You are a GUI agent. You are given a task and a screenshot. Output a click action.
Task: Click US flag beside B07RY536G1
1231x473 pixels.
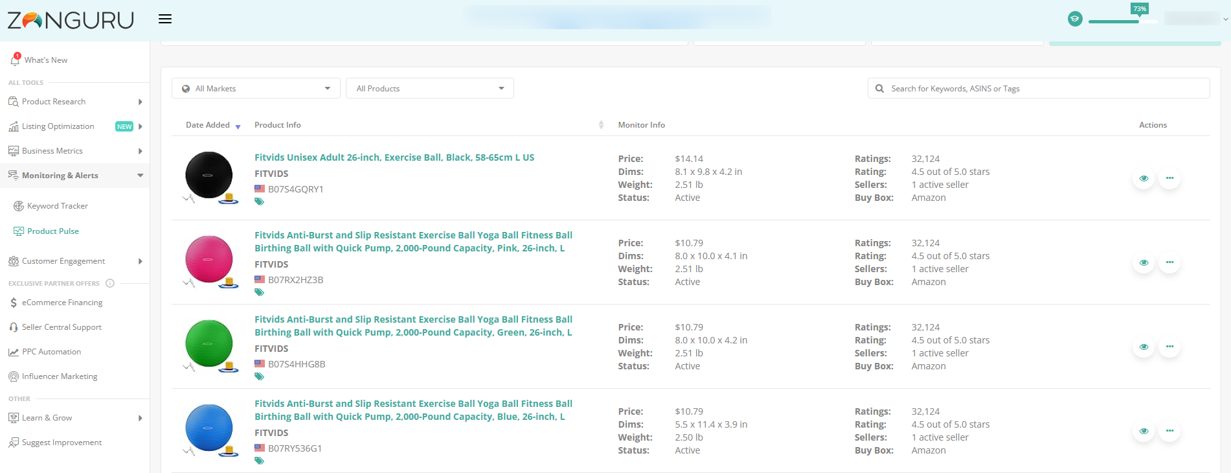coord(260,448)
